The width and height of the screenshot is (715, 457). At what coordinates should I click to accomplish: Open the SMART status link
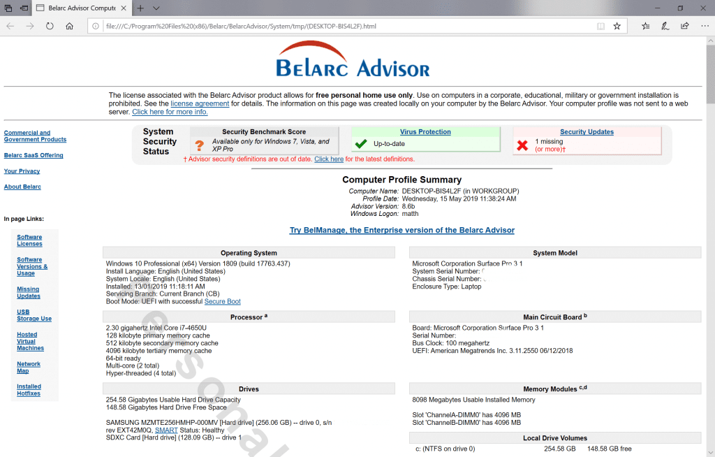point(166,430)
